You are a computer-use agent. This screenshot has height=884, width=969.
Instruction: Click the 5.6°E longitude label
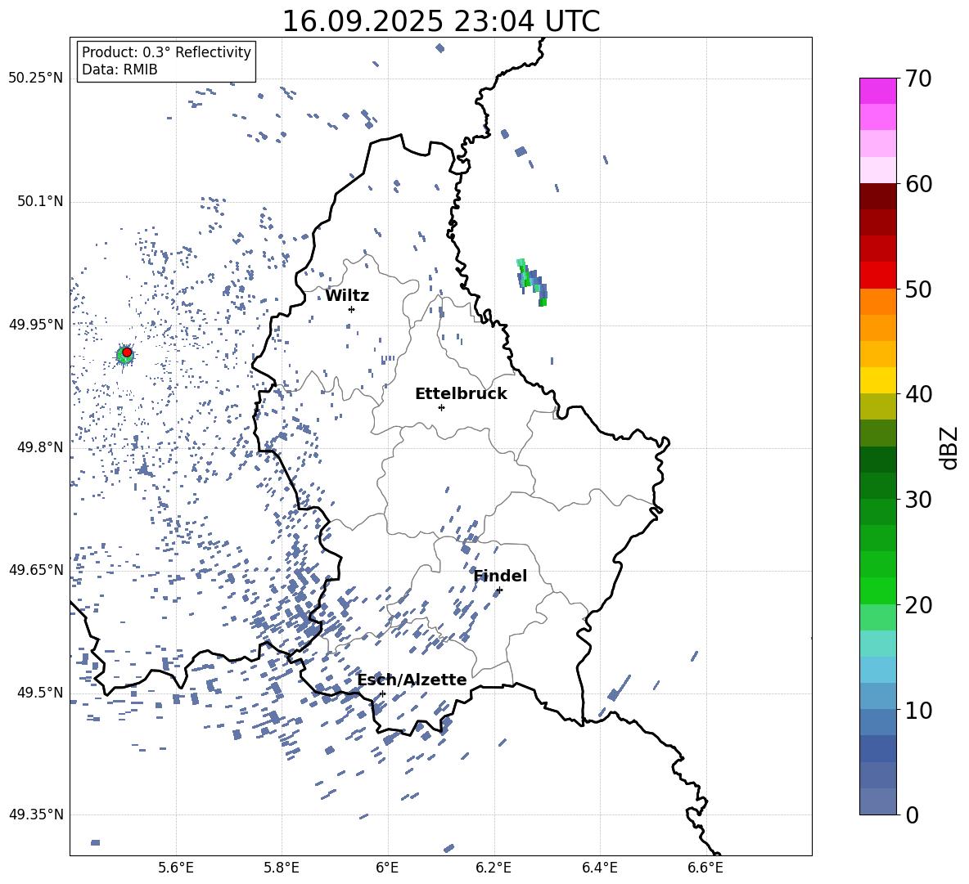pyautogui.click(x=176, y=868)
